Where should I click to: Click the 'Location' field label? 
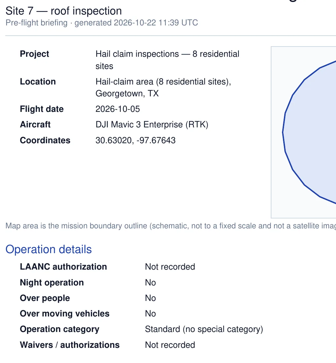[x=38, y=82]
